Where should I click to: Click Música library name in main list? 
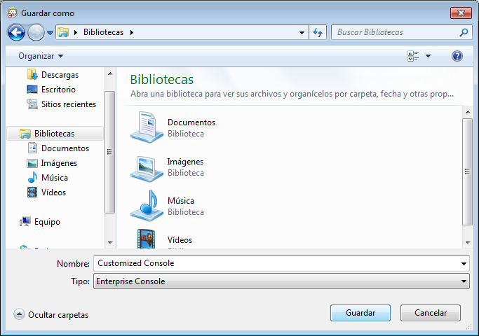click(181, 201)
